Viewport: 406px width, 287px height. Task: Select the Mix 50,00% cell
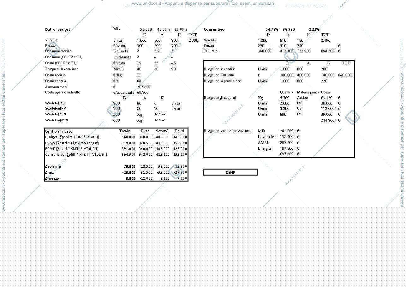pos(146,29)
